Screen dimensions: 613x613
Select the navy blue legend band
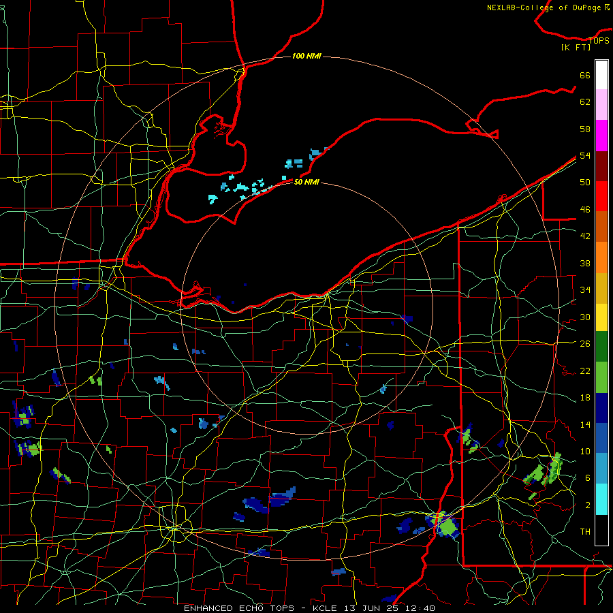point(601,408)
